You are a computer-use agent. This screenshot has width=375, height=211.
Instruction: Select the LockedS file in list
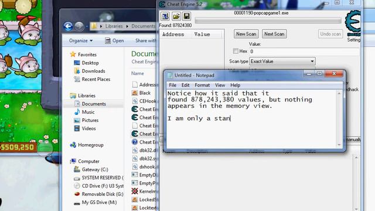point(148,199)
